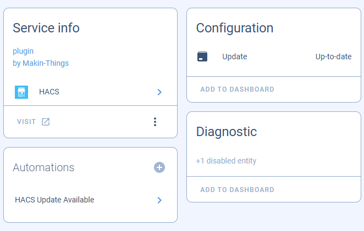This screenshot has width=364, height=231.
Task: Click the Up-to-date state value
Action: coord(333,57)
